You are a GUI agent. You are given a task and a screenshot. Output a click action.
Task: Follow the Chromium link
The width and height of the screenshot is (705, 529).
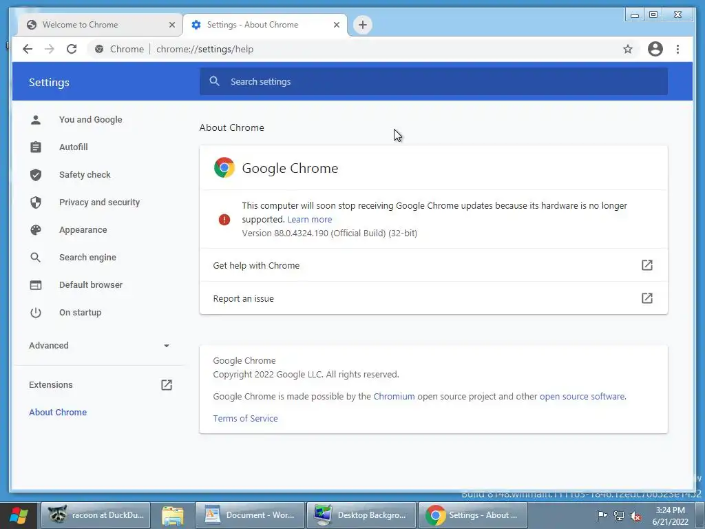(394, 396)
